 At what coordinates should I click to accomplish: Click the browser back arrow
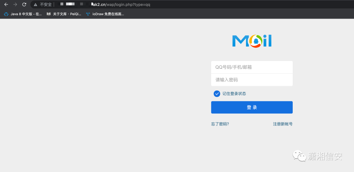point(6,5)
